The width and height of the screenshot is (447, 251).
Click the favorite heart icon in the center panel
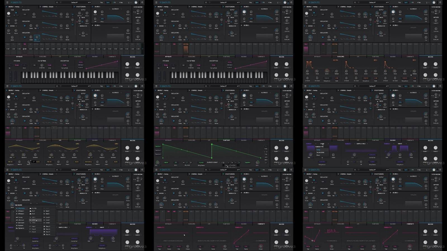210,86
